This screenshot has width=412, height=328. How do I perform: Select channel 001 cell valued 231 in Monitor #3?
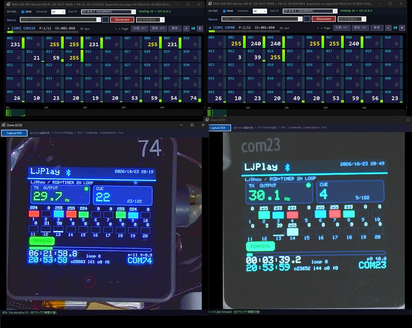pos(15,42)
